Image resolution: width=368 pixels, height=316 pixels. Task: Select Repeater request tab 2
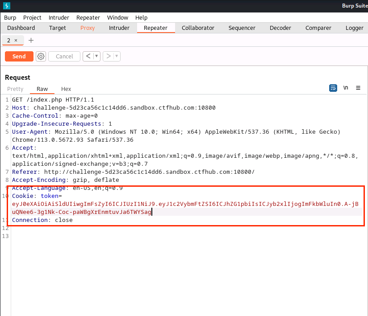[x=8, y=40]
